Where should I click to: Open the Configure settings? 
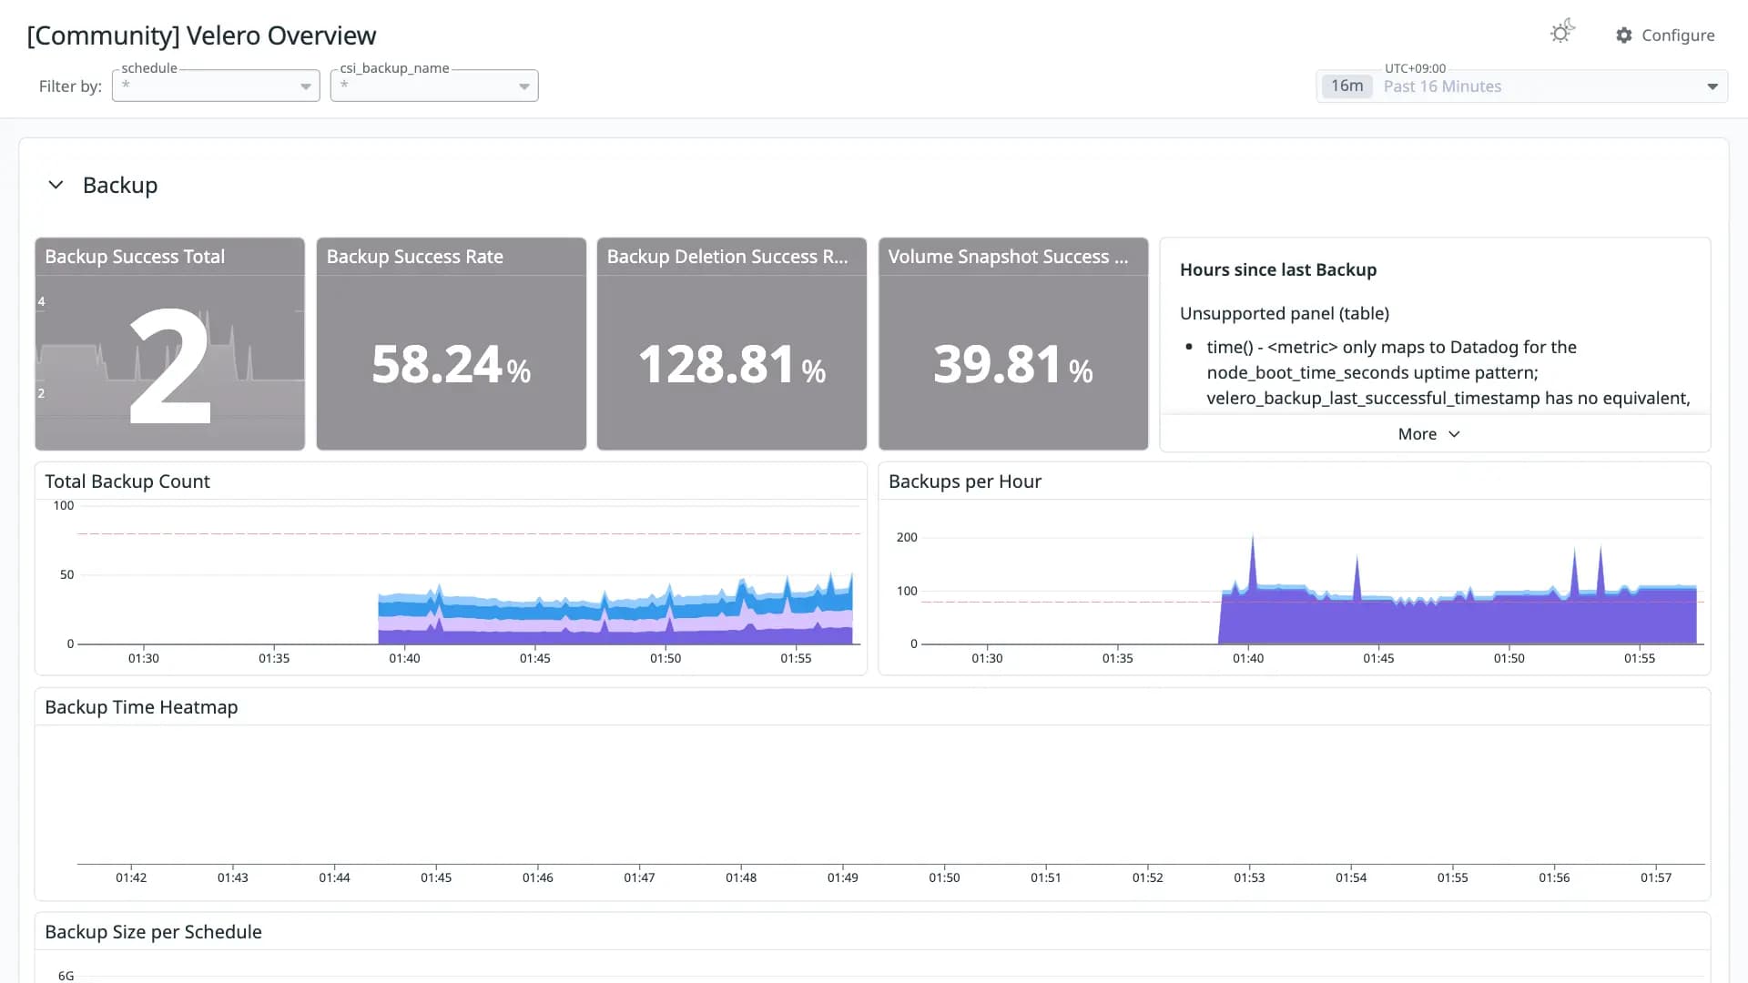(x=1665, y=35)
